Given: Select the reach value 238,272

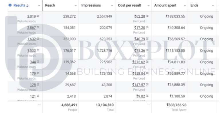Looking at the screenshot, I should [69, 16].
